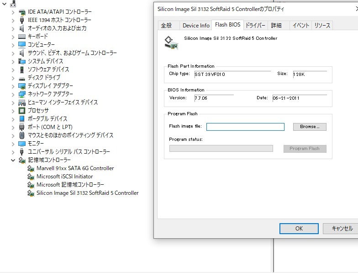358x273 pixels.
Task: Click the audio input and output speaker icon
Action: click(22, 28)
